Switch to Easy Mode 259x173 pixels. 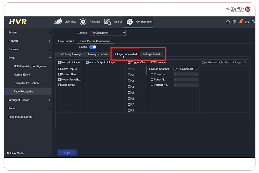(15, 153)
